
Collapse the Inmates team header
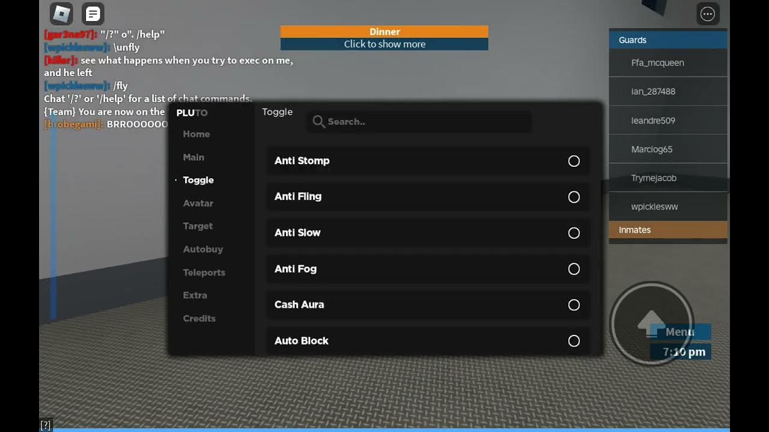(668, 230)
